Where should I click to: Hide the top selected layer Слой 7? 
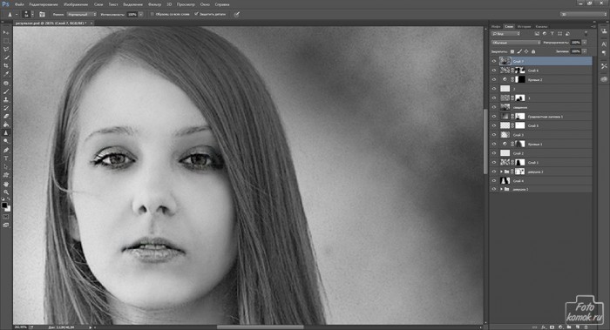point(494,61)
